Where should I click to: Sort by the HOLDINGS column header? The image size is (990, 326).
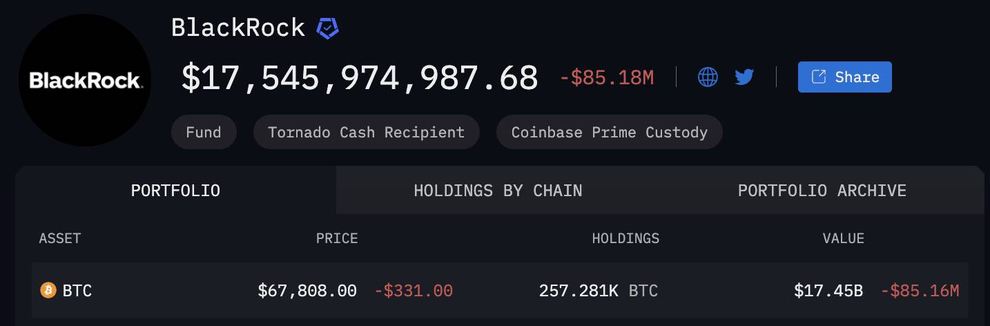625,238
